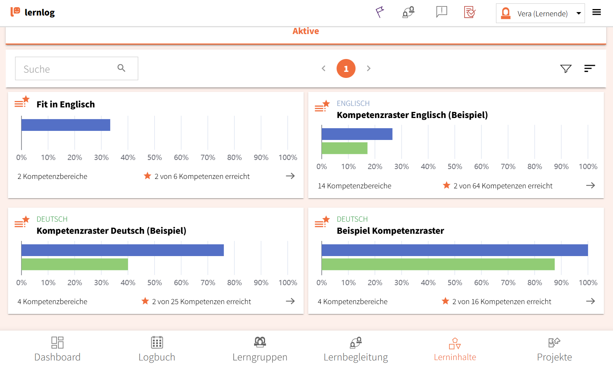This screenshot has height=365, width=613.
Task: Open the feedback speech bubble icon
Action: tap(441, 12)
